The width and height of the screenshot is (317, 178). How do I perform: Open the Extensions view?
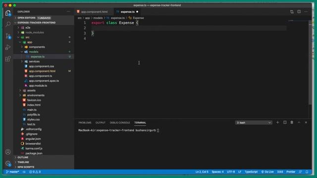click(8, 59)
